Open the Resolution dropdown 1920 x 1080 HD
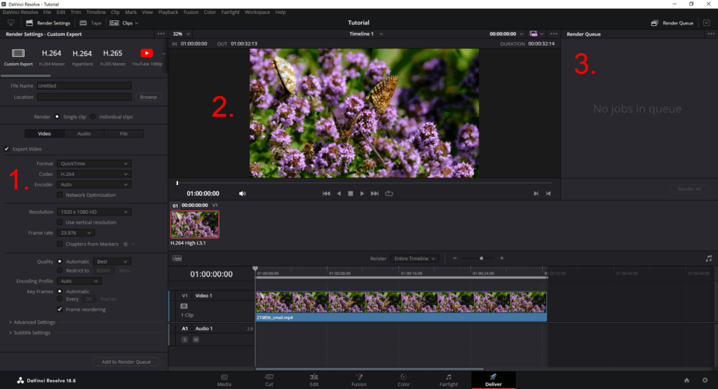 (94, 212)
